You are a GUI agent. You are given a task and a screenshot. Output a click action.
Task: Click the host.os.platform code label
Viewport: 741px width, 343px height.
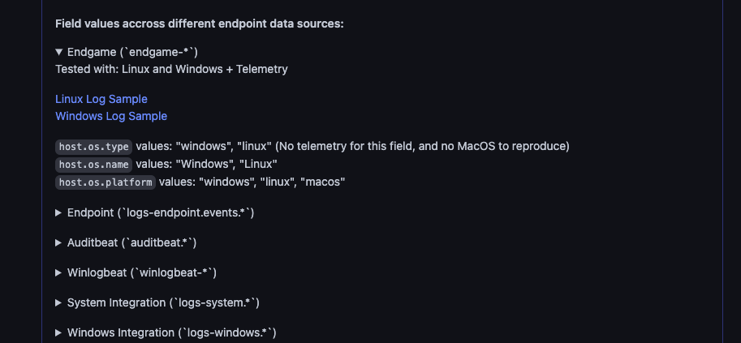click(105, 182)
